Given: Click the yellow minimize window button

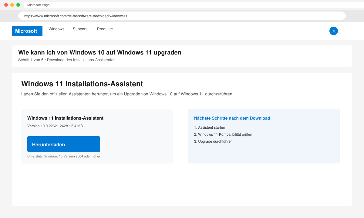Looking at the screenshot, I should (x=12, y=5).
